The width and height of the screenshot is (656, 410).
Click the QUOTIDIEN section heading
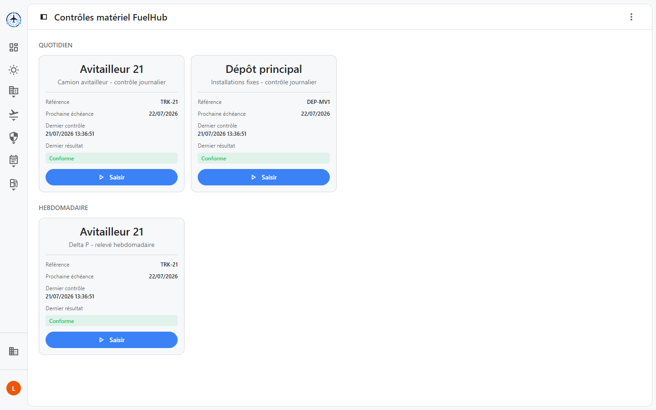click(x=56, y=45)
